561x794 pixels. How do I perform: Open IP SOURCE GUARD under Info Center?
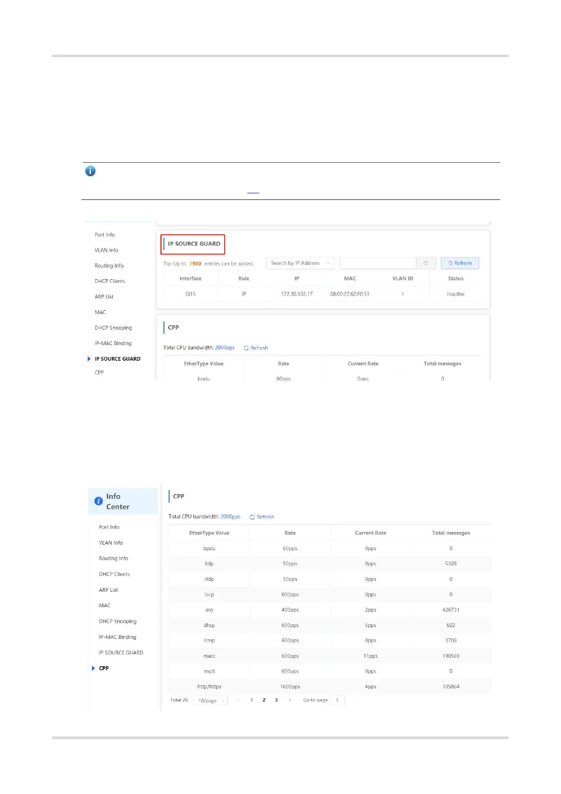tap(121, 653)
